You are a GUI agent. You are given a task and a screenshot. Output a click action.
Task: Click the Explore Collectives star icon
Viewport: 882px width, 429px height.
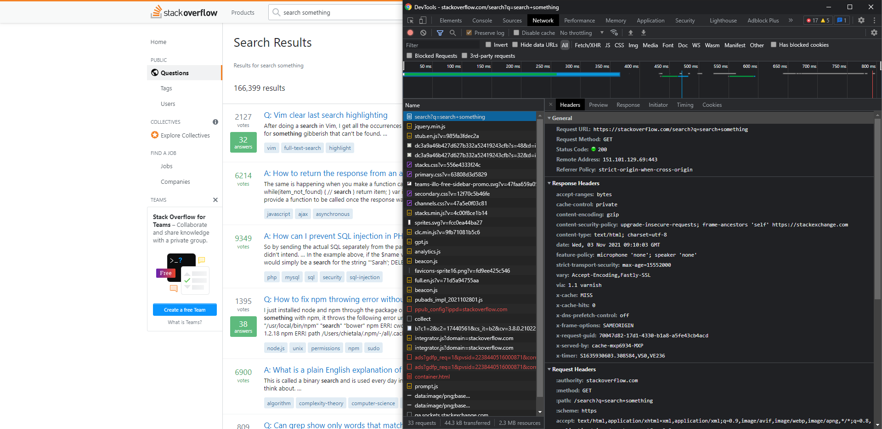pos(155,135)
